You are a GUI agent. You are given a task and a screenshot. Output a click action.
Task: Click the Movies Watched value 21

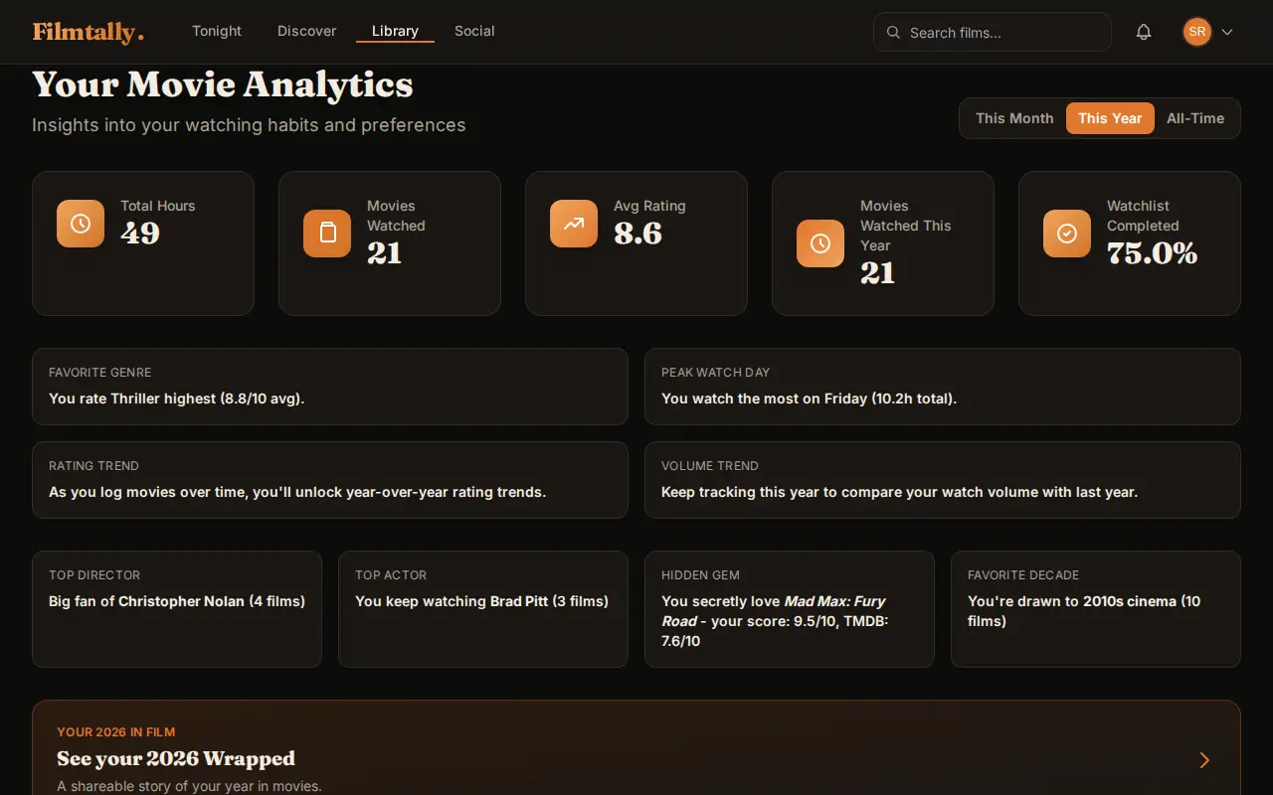(384, 253)
